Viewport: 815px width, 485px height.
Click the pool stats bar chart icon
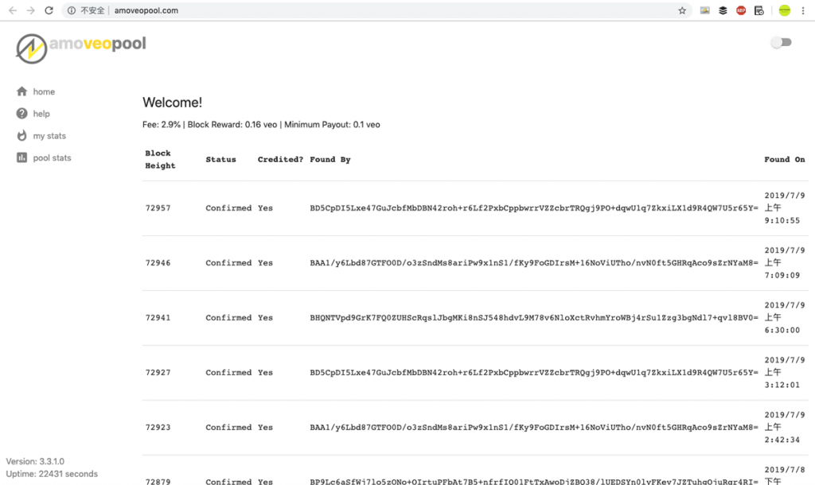tap(22, 158)
